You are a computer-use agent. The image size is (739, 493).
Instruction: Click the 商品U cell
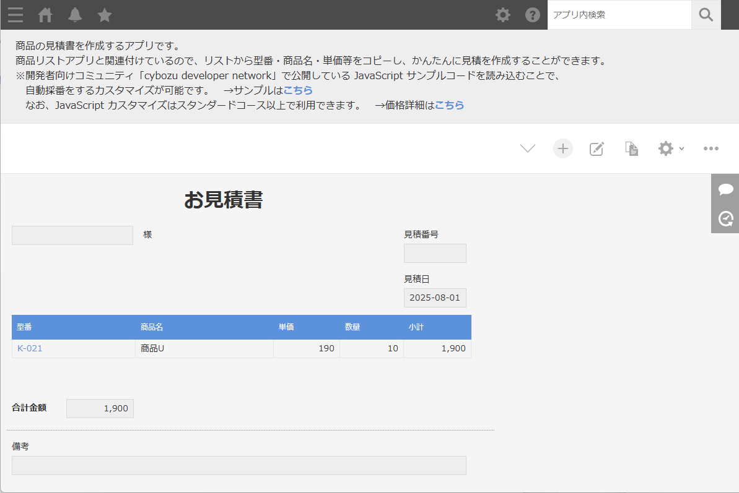point(204,349)
